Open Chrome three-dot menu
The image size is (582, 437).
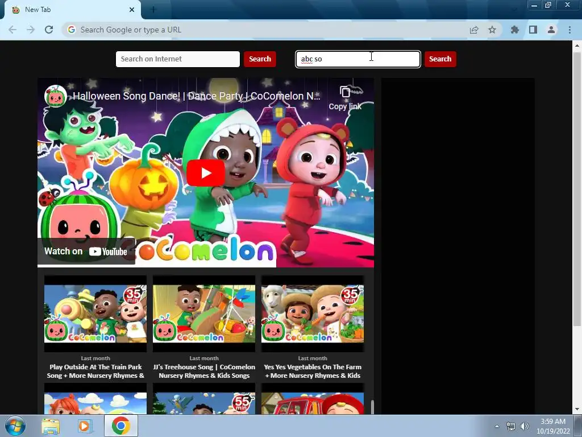tap(569, 30)
